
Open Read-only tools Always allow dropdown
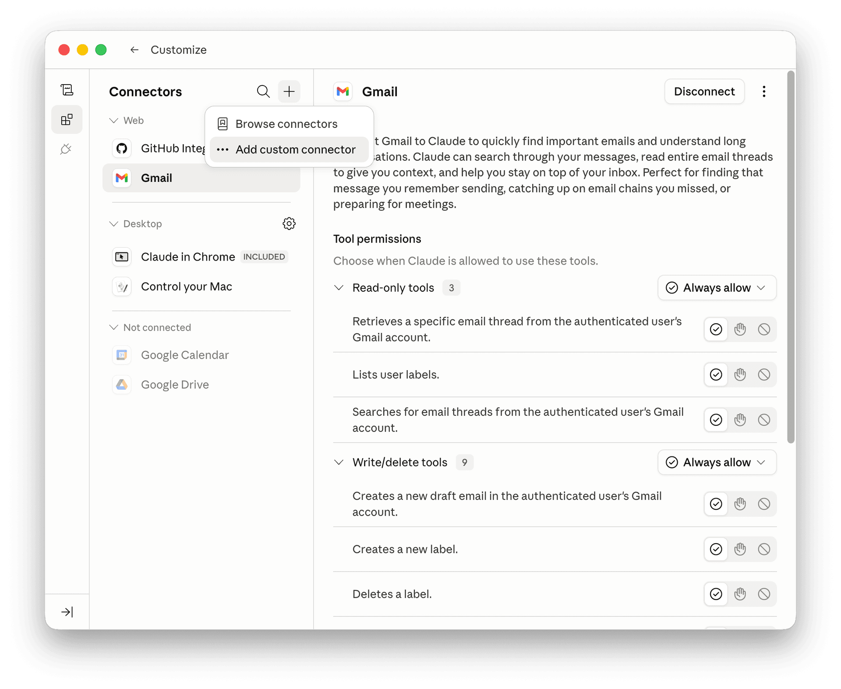[717, 288]
